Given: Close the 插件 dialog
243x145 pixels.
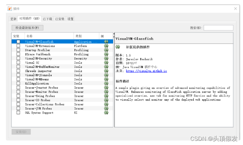Looking at the screenshot, I should pyautogui.click(x=235, y=9).
